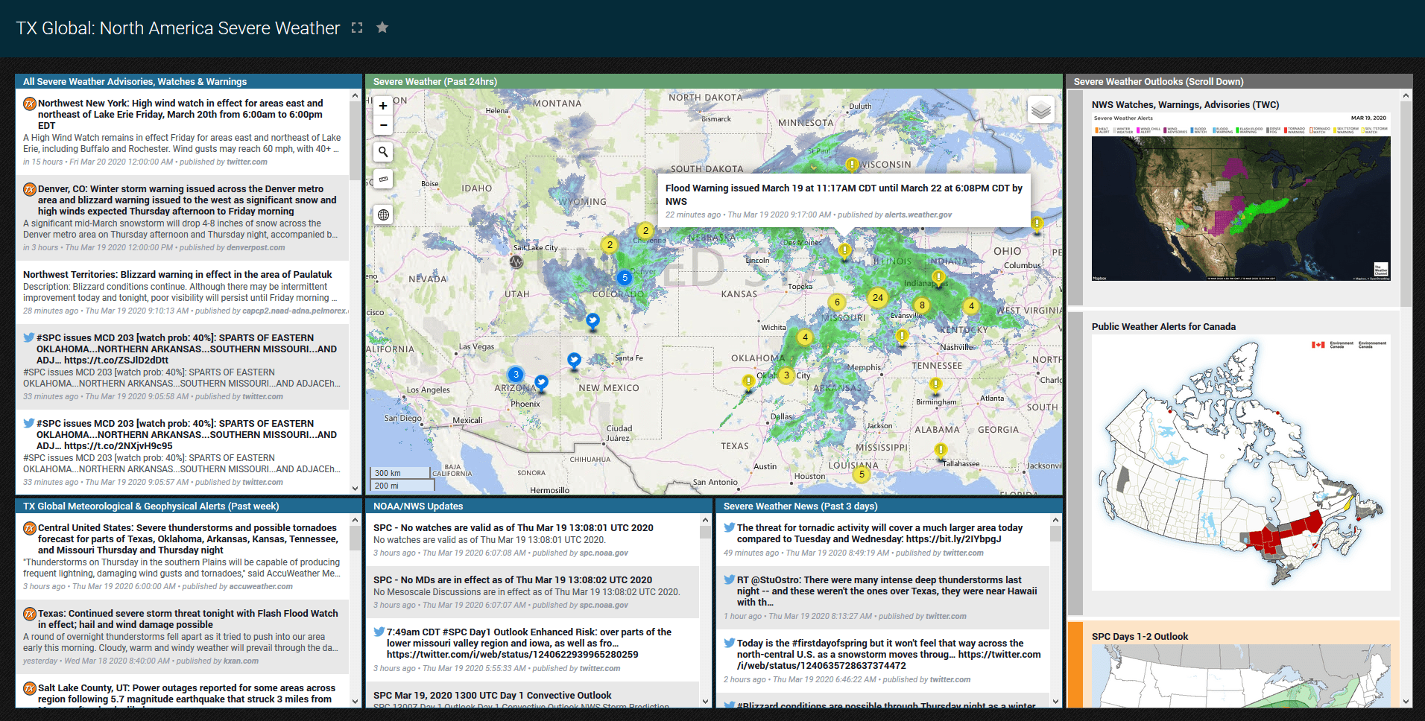The image size is (1425, 721).
Task: Click the SPC No watches update headline
Action: point(513,528)
